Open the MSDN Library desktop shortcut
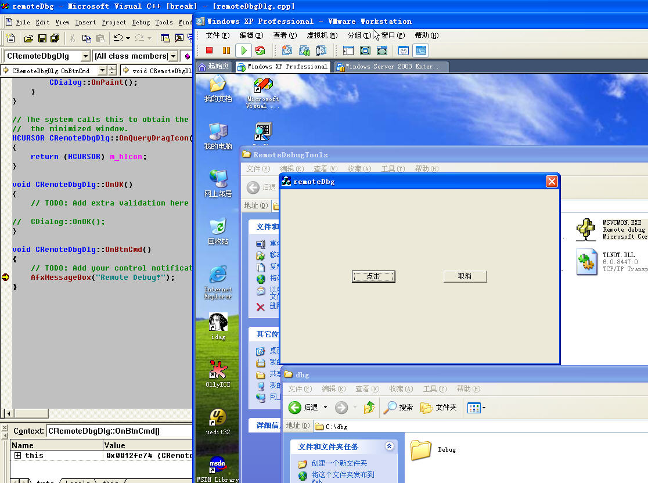The height and width of the screenshot is (483, 648). (218, 469)
